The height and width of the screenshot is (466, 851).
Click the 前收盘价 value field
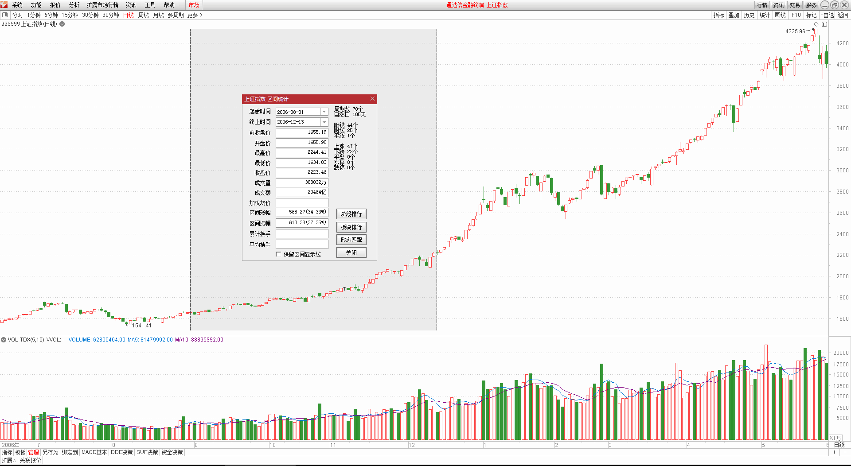tap(302, 132)
